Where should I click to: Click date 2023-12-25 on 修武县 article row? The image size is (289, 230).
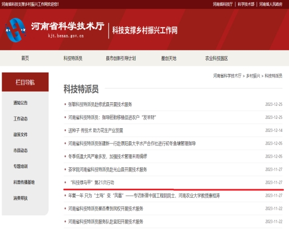pyautogui.click(x=274, y=104)
